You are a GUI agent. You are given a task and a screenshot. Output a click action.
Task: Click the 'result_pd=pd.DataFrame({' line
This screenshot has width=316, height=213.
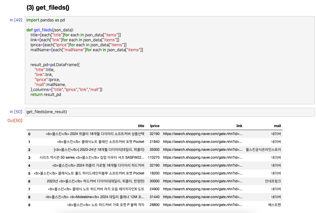[x=55, y=65]
